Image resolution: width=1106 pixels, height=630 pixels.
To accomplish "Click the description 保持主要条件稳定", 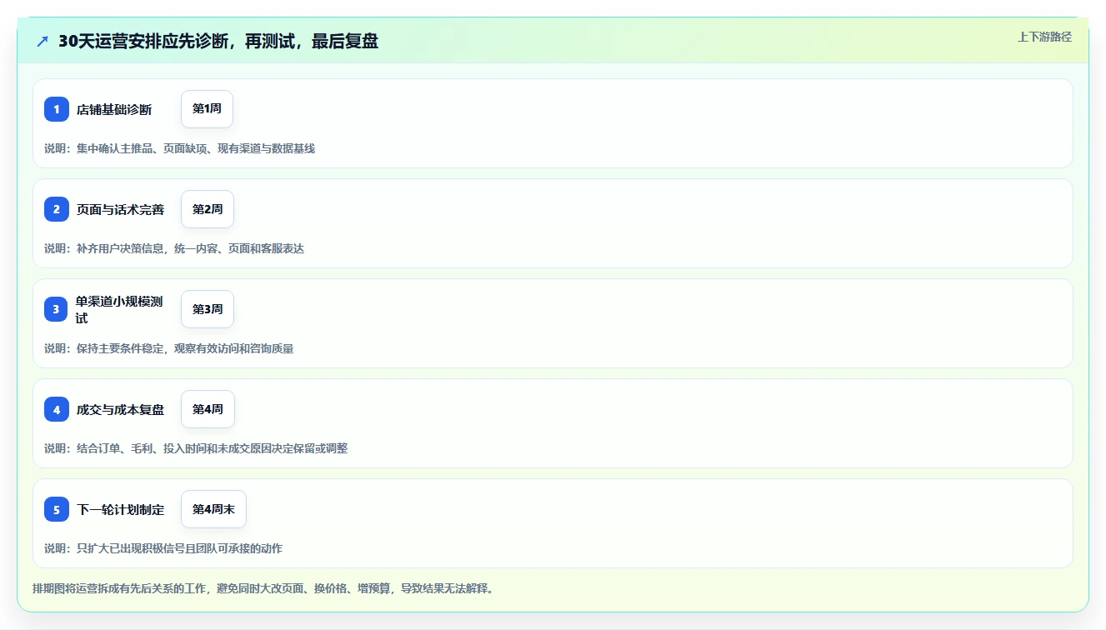I will pyautogui.click(x=168, y=348).
